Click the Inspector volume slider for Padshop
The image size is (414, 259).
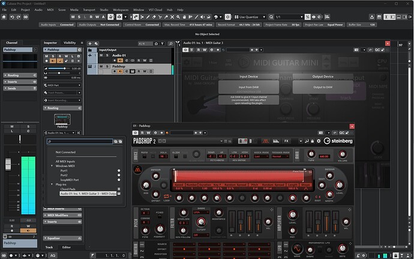pos(59,69)
